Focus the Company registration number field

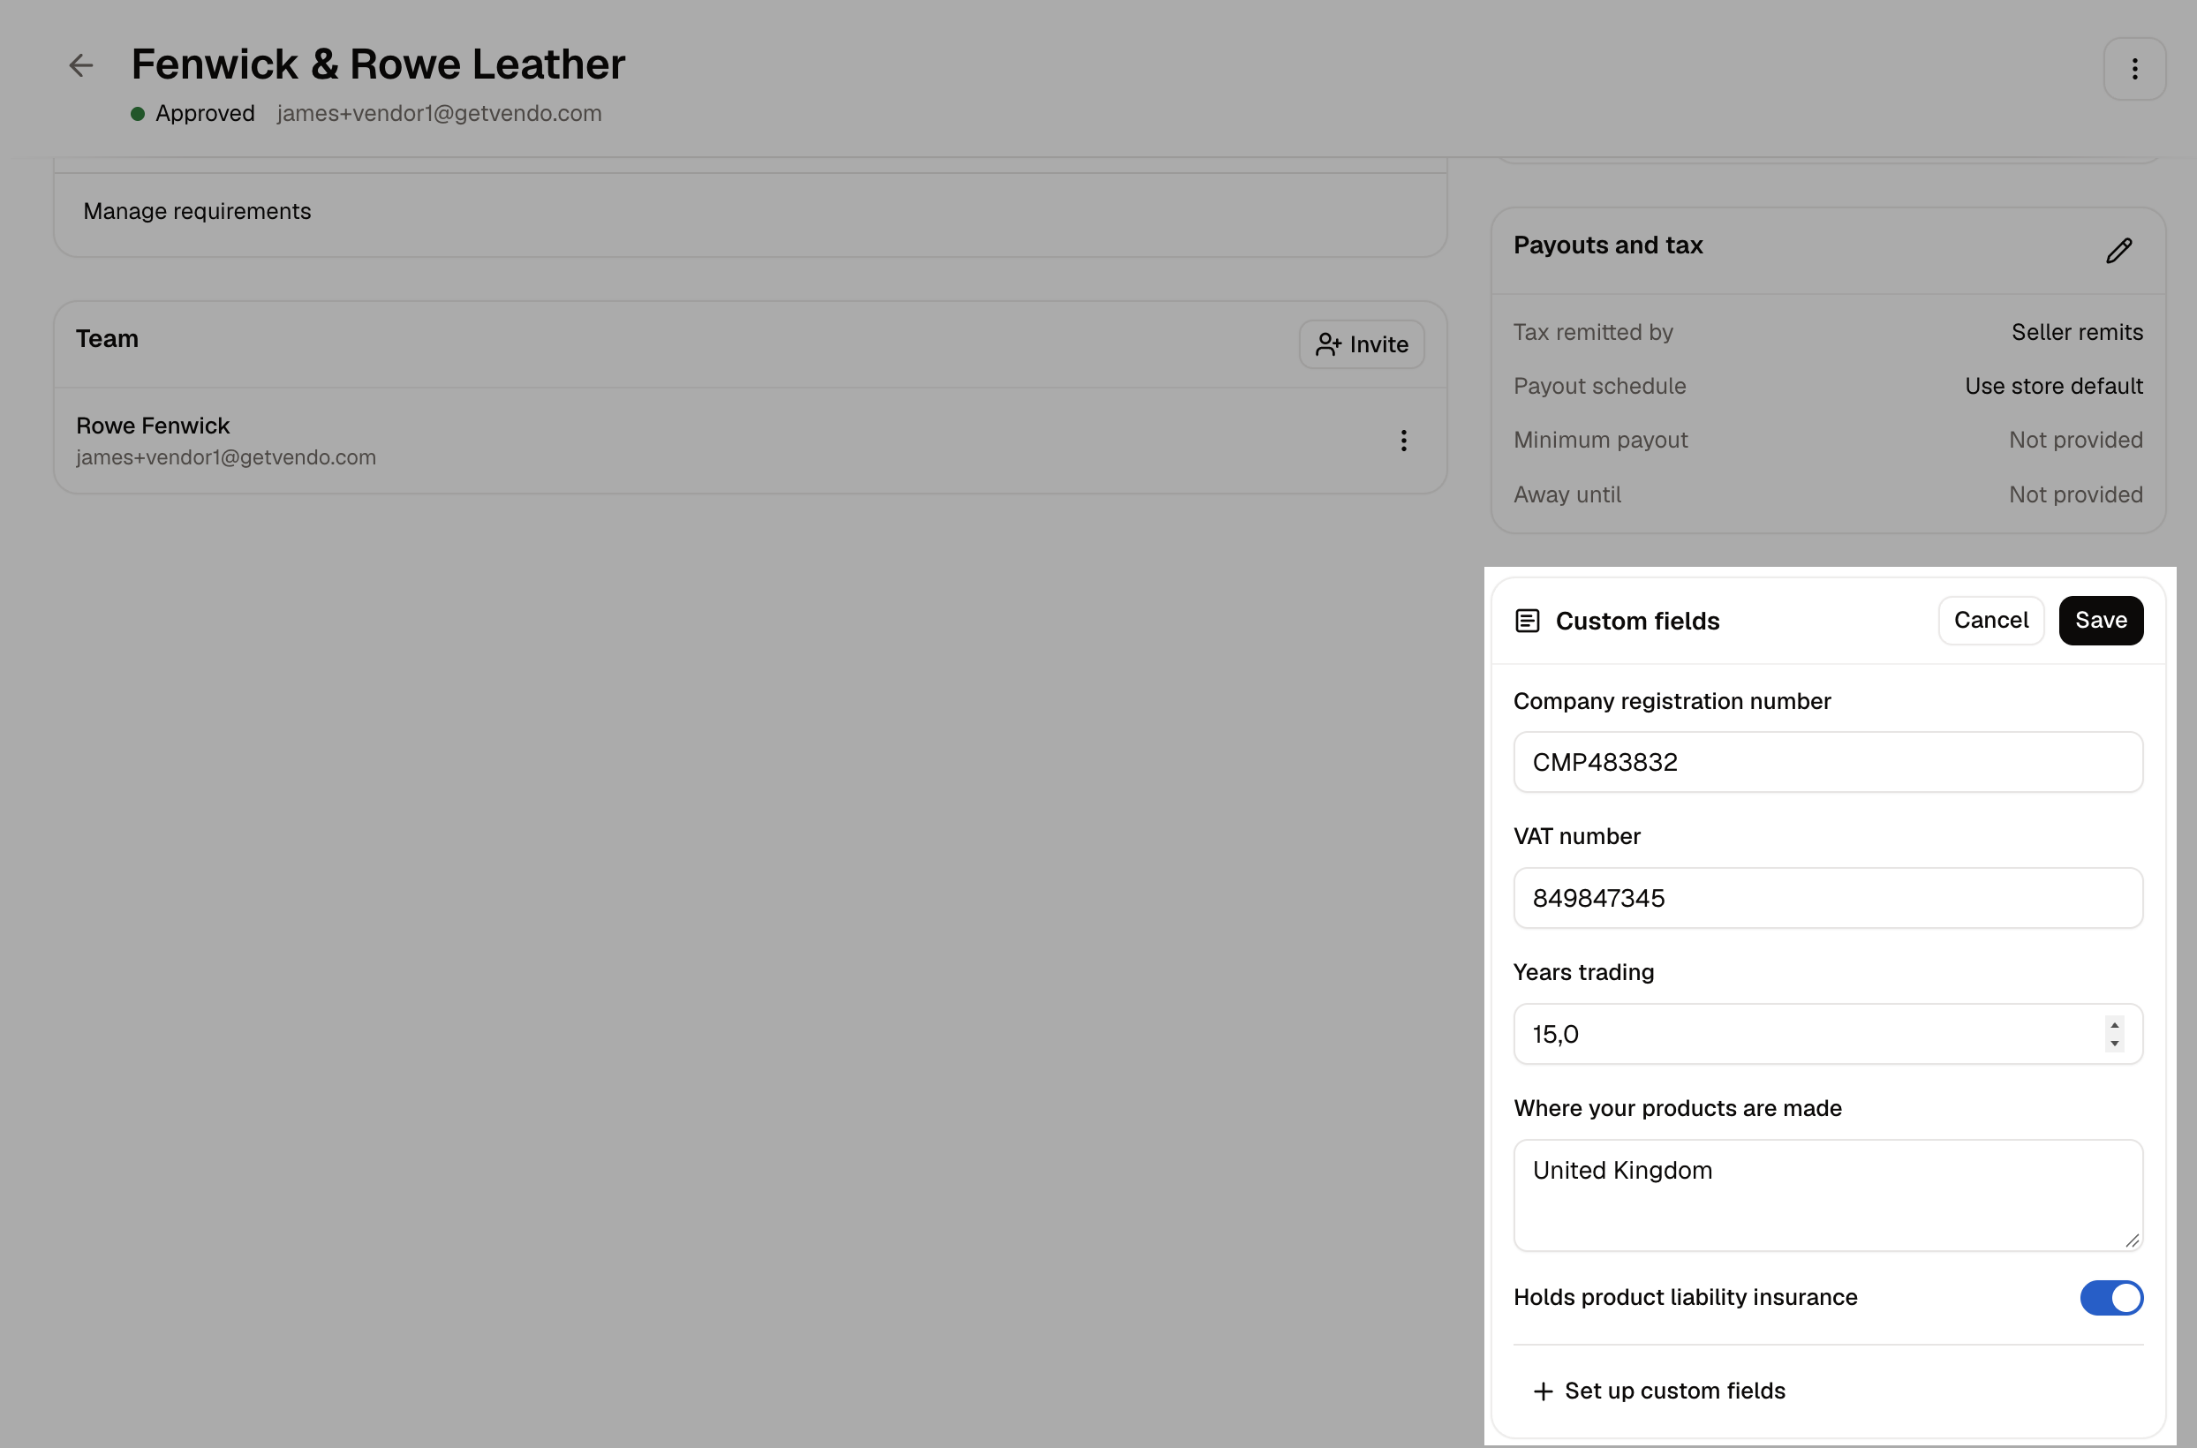(x=1827, y=762)
